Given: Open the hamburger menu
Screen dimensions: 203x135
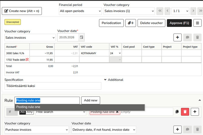Looking at the screenshot, I should tap(197, 23).
